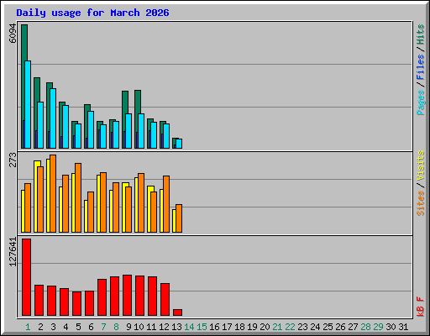The image size is (430, 336).
Task: Click day label 1 on the x-axis
Action: (28, 327)
